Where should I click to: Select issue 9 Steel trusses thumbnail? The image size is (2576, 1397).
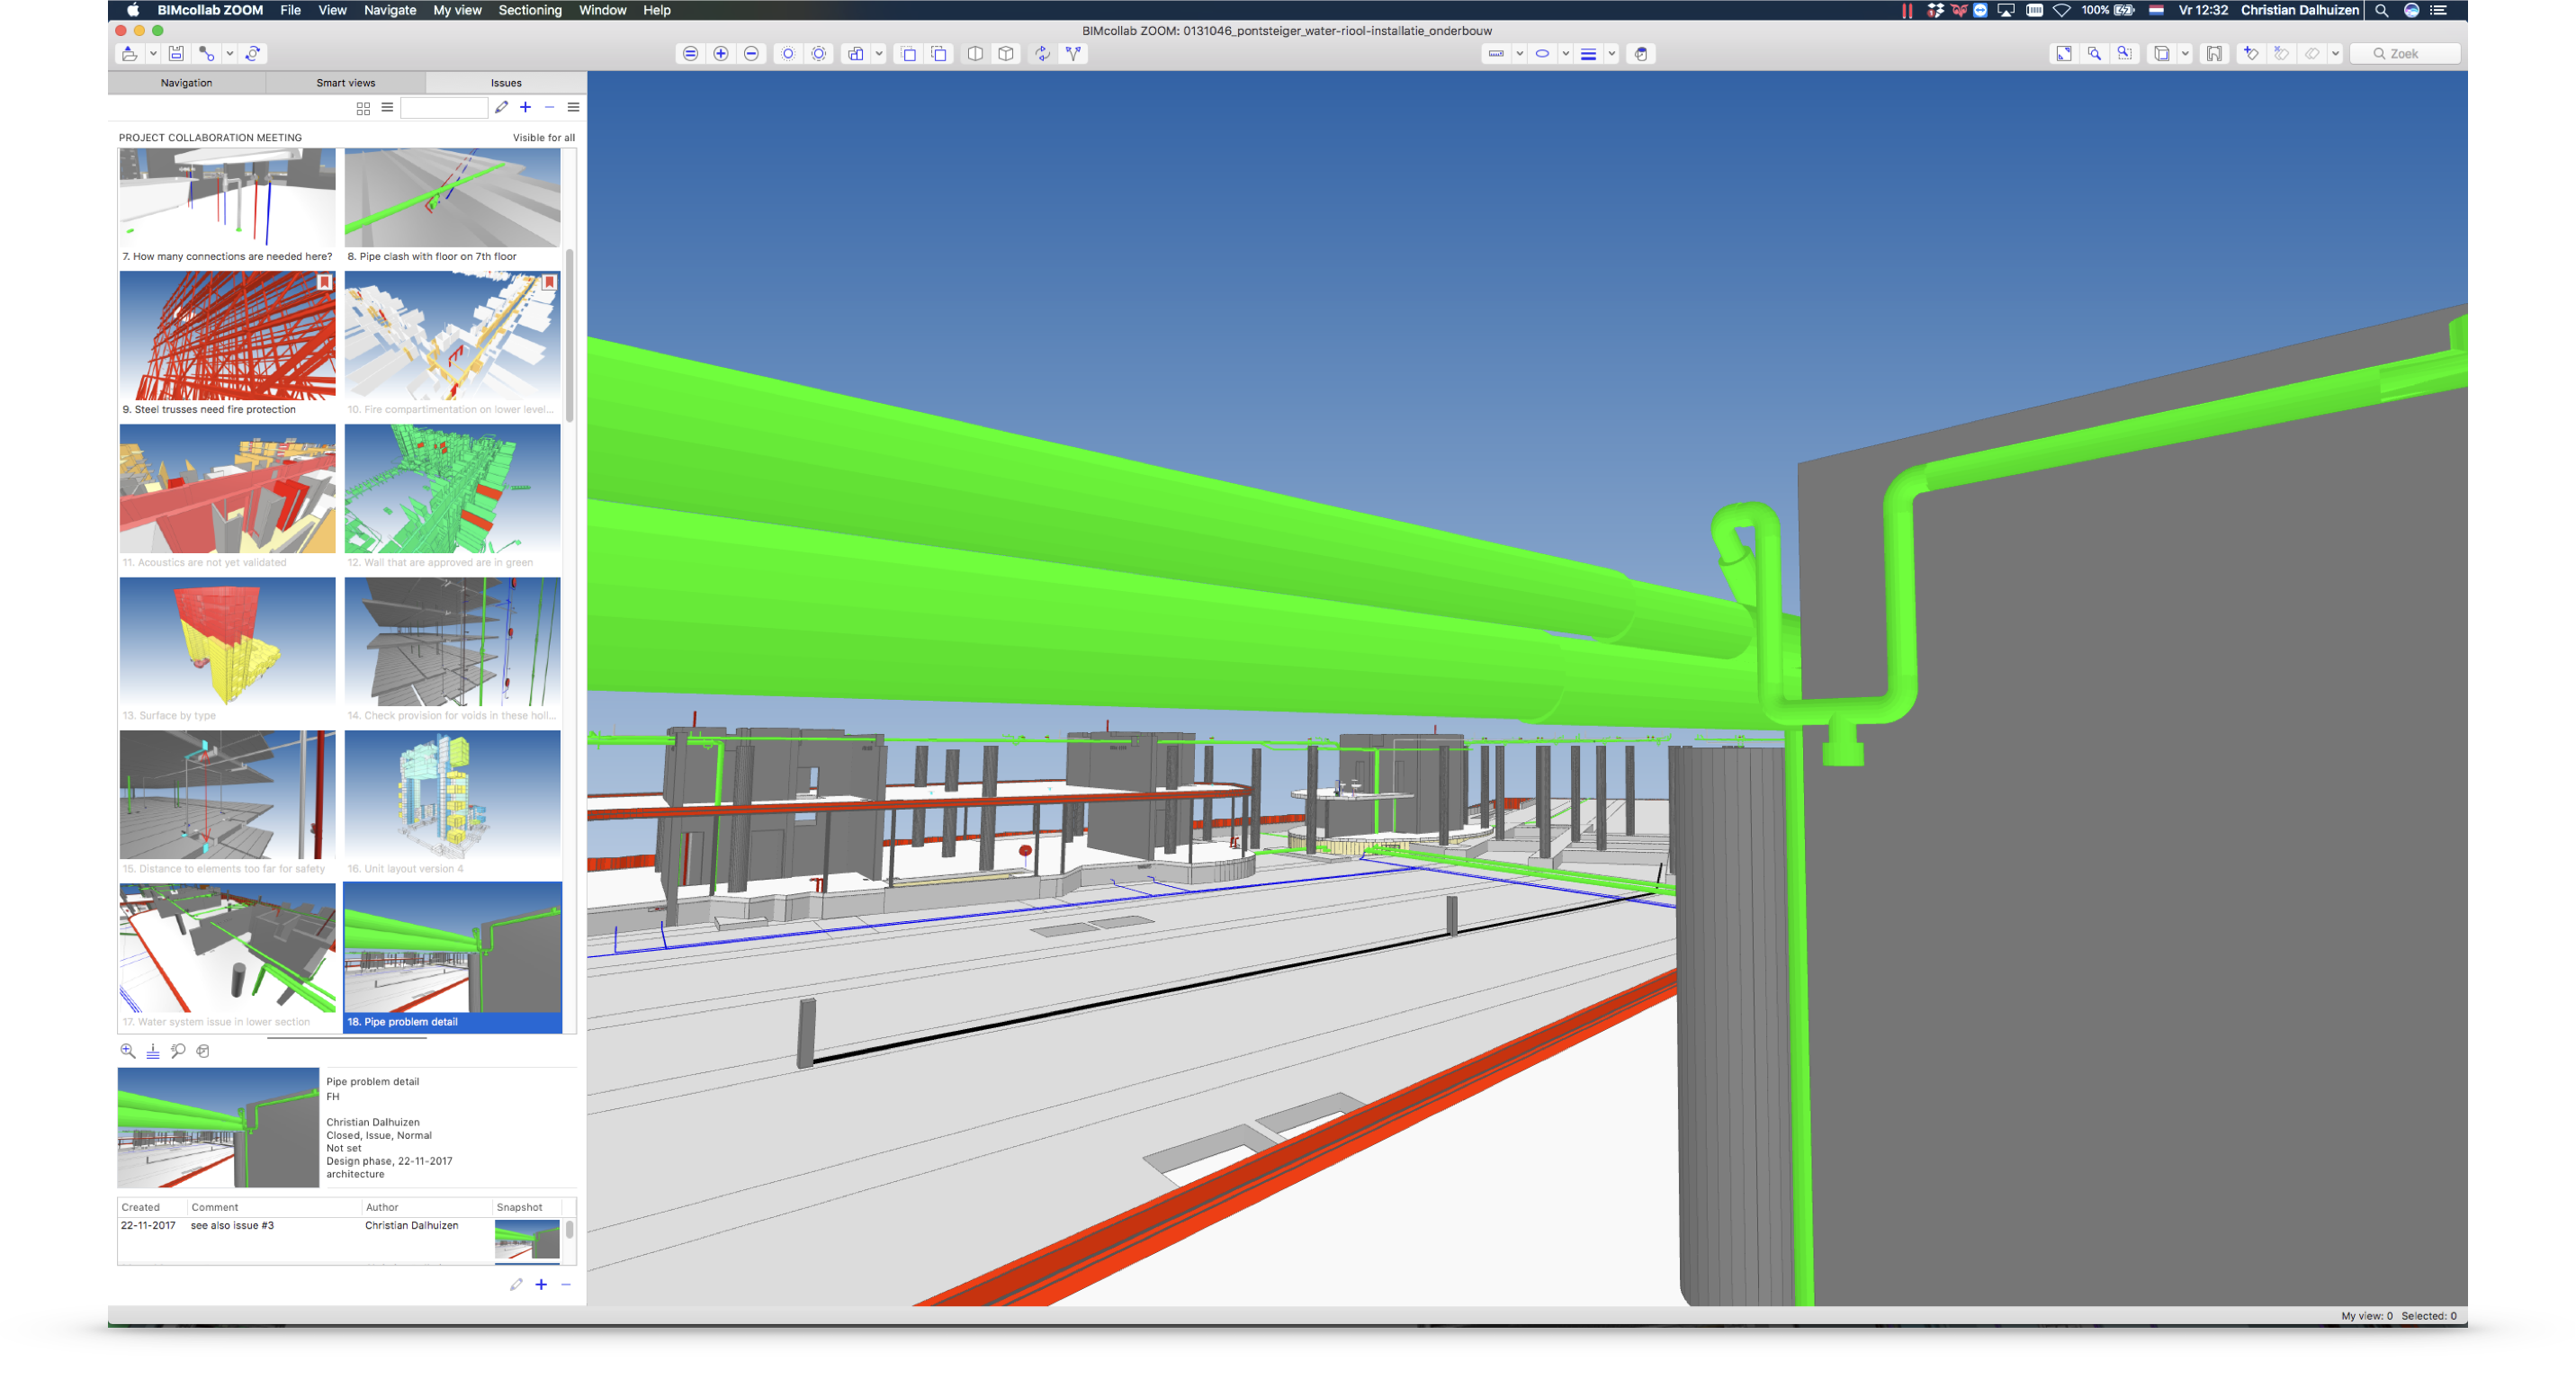228,337
